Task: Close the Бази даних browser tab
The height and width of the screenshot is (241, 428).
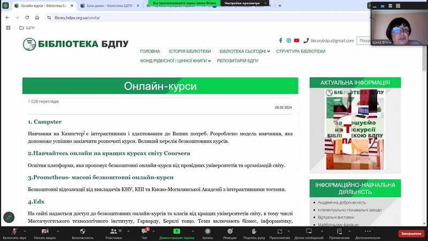Action: (x=138, y=5)
